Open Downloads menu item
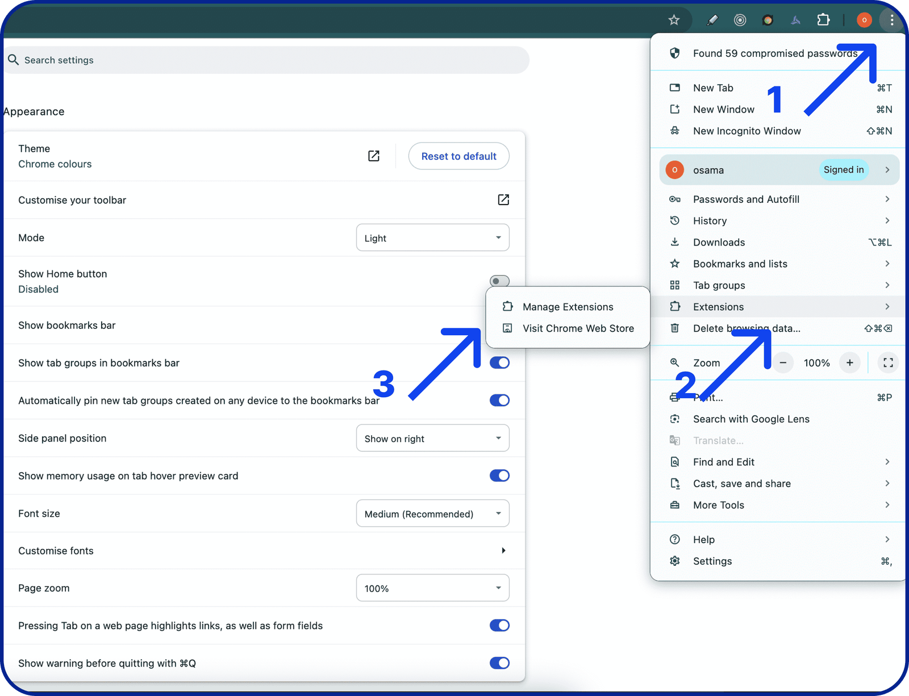The image size is (909, 696). [779, 242]
